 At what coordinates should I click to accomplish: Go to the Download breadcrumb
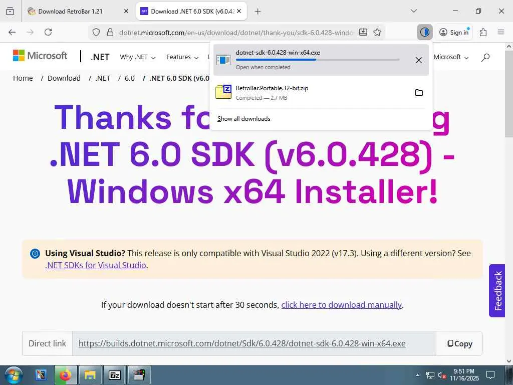pos(64,78)
